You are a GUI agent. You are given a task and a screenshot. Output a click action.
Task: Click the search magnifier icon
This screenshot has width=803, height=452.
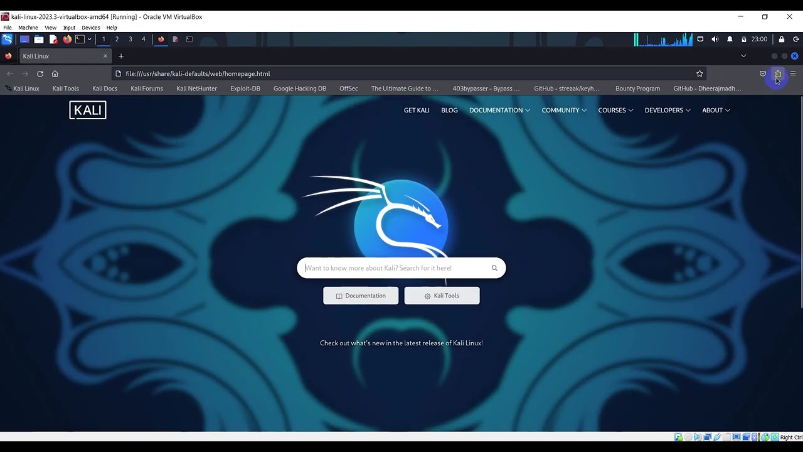click(x=494, y=268)
